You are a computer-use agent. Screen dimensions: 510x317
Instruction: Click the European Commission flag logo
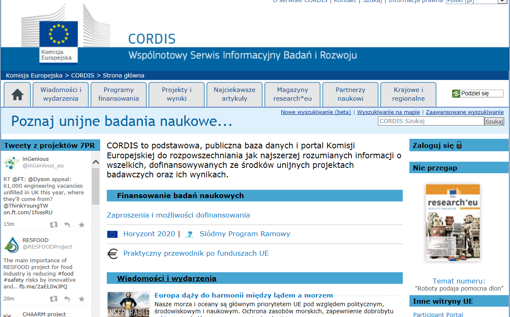(x=58, y=34)
